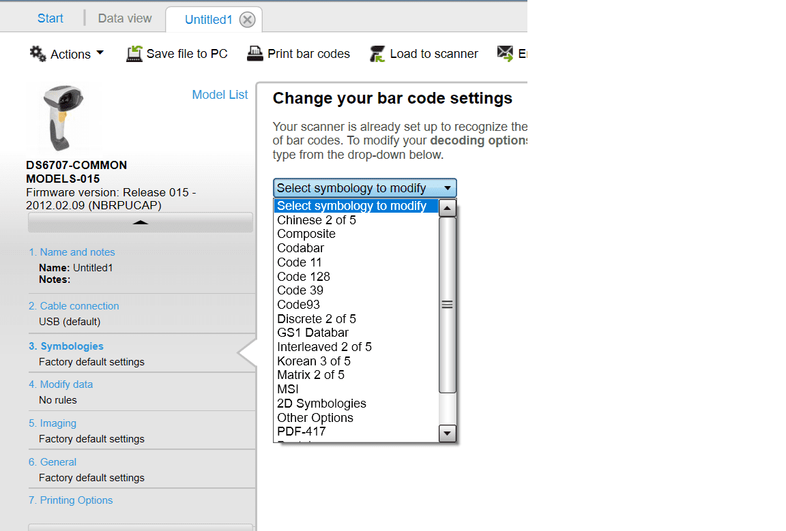Viewport: 786px width, 531px height.
Task: Click the email envelope icon in toolbar
Action: pos(505,53)
